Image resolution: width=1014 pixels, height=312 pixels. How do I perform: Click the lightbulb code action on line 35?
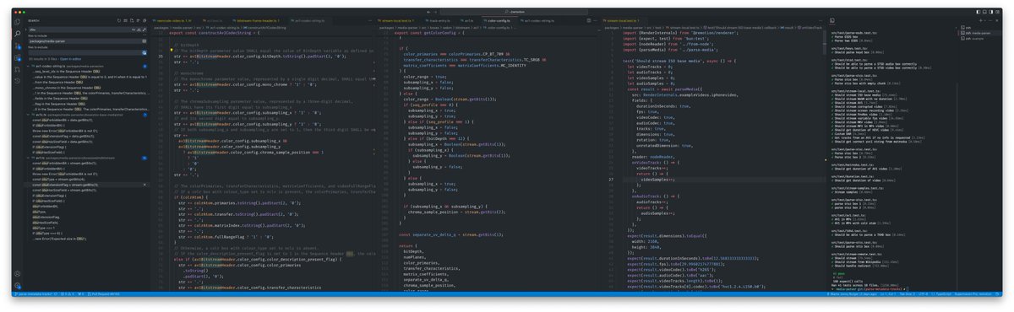172,50
